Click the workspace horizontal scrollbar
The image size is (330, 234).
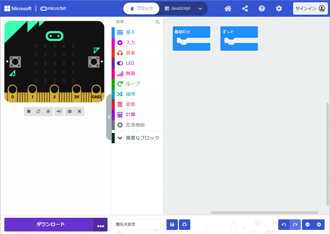click(265, 213)
